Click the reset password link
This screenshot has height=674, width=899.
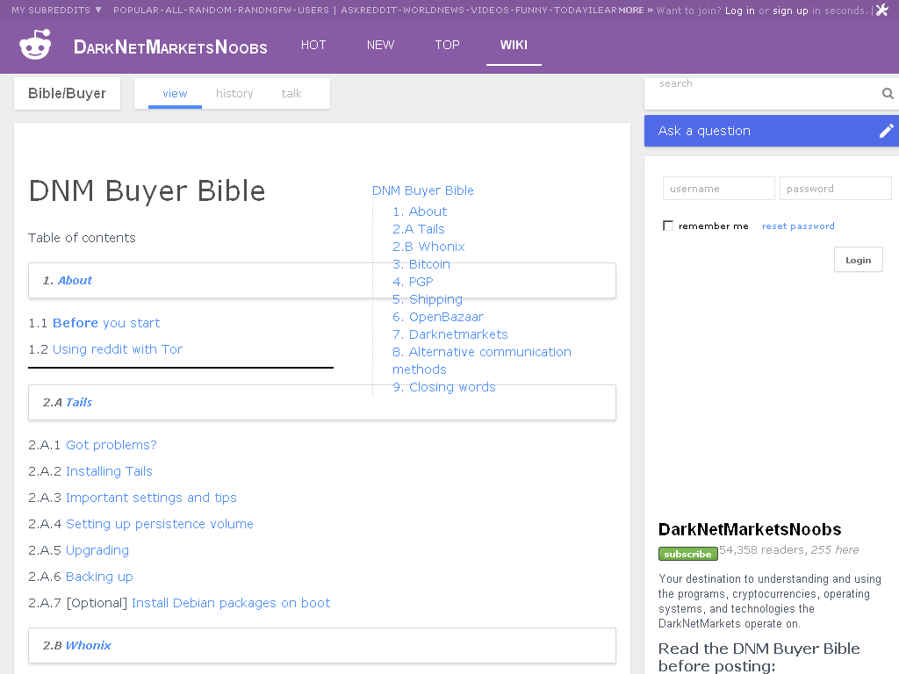click(798, 226)
